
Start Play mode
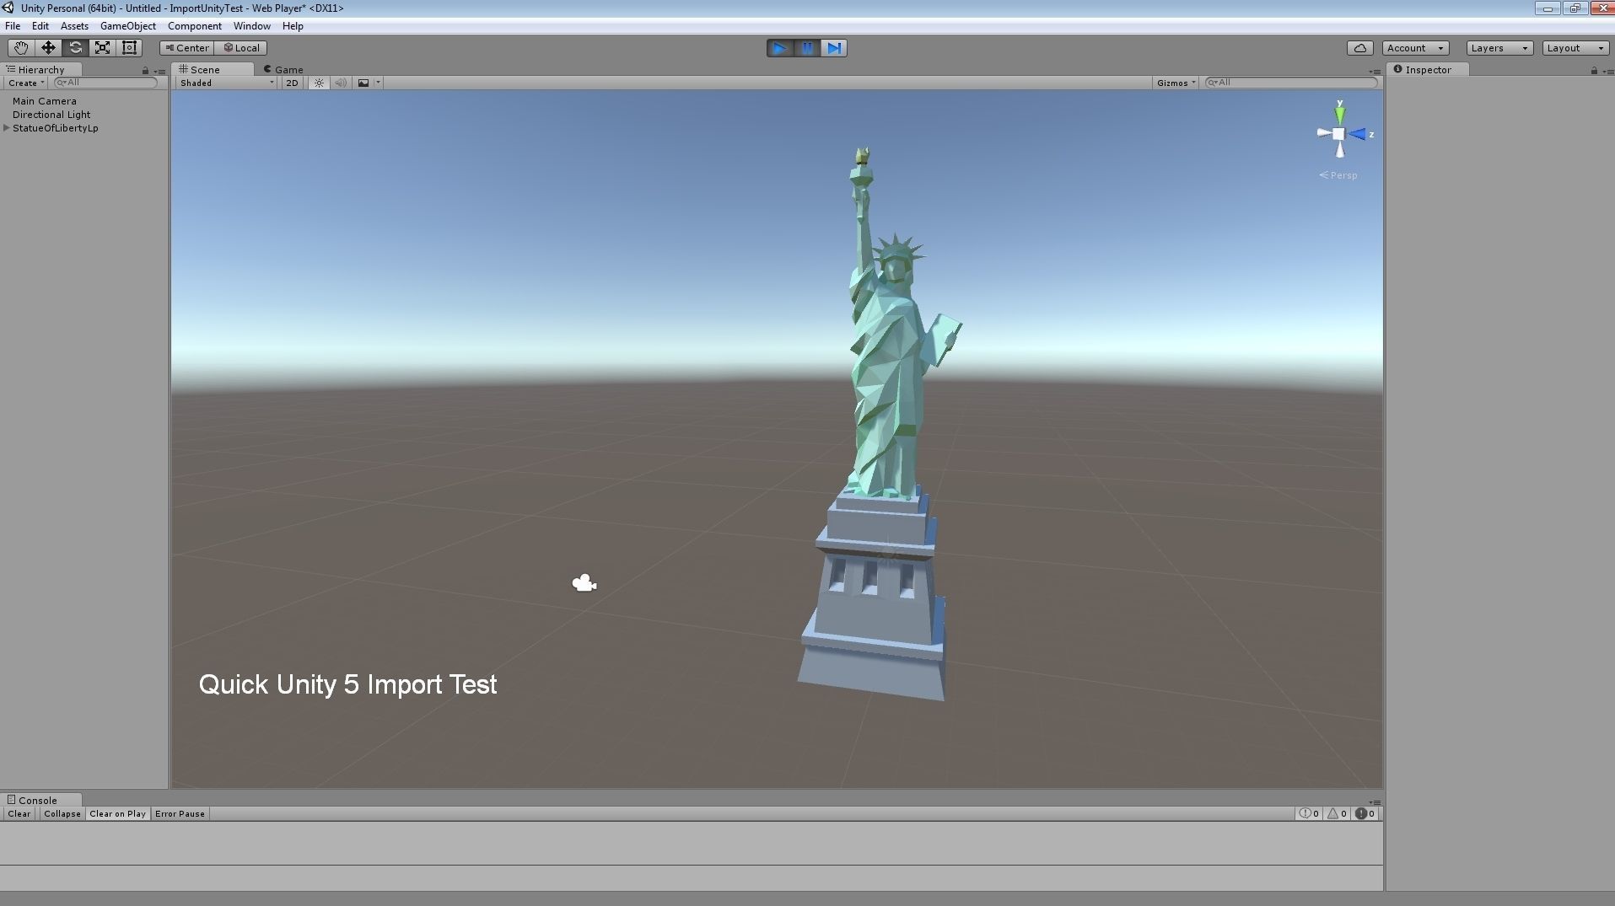pyautogui.click(x=780, y=48)
